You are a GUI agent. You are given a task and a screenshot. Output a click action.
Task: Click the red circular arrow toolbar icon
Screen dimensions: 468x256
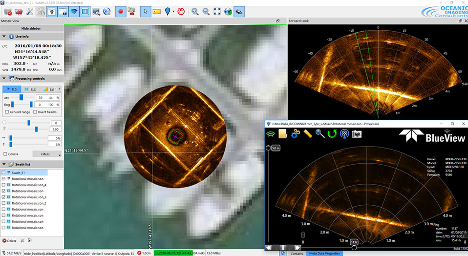click(181, 12)
